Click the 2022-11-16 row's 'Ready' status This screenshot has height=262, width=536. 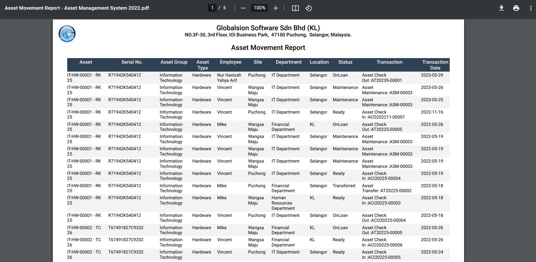click(338, 112)
